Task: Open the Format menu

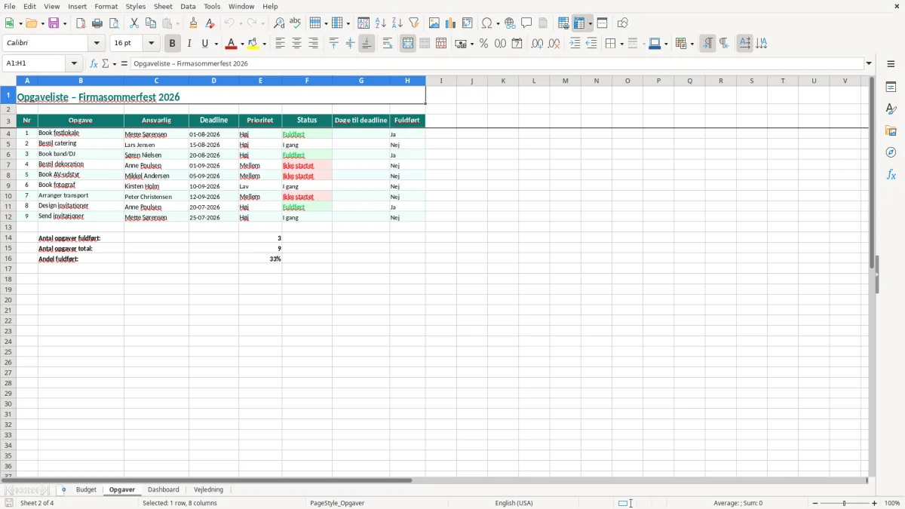Action: click(x=106, y=6)
